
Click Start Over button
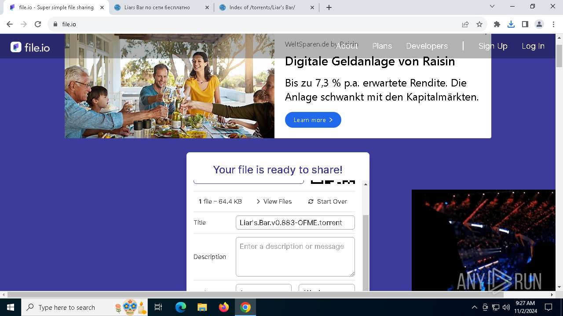[328, 201]
